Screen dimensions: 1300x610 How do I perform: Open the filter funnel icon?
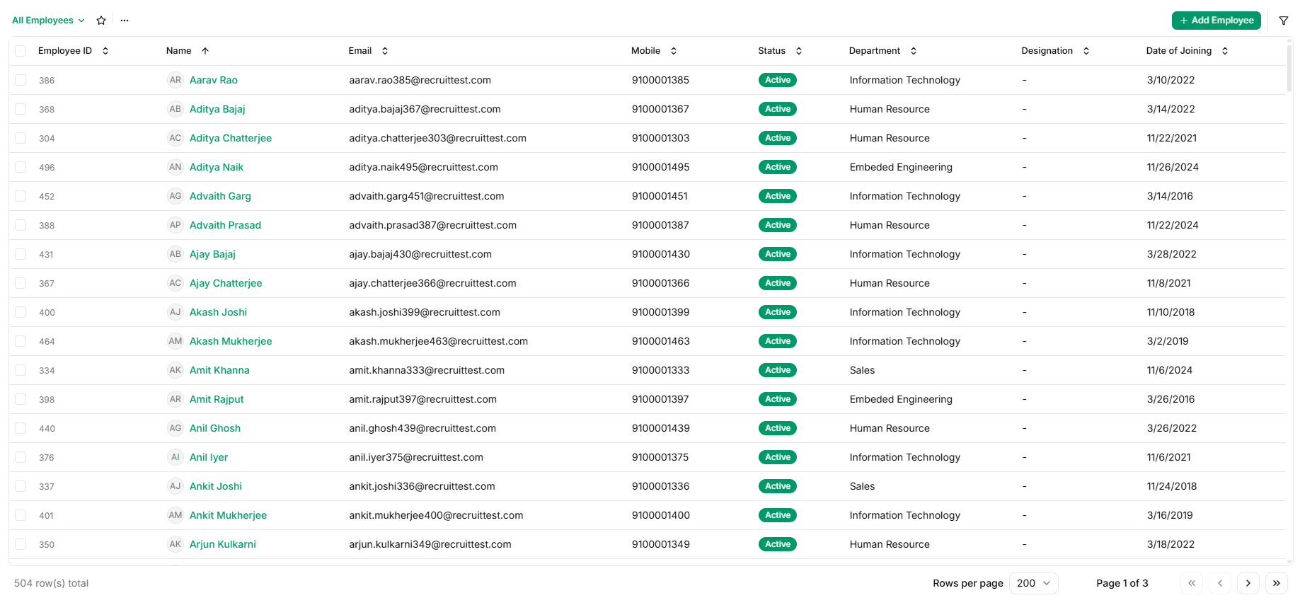tap(1284, 21)
